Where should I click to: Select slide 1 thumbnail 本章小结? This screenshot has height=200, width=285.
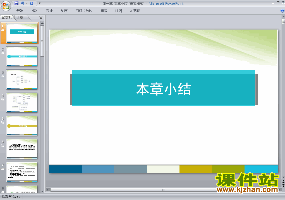[22, 33]
